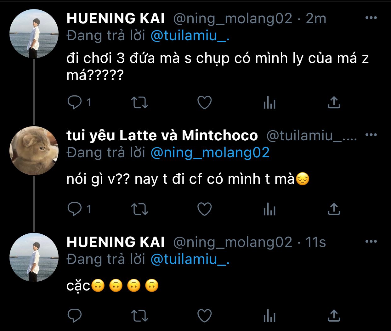Open @ning_molang02 mention link in the reply
This screenshot has width=391, height=331.
click(x=210, y=153)
